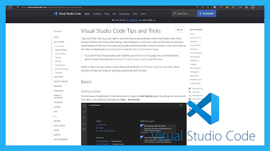270x151 pixels.
Task: Expand the PYTHON sidebar section
Action: coord(57,107)
